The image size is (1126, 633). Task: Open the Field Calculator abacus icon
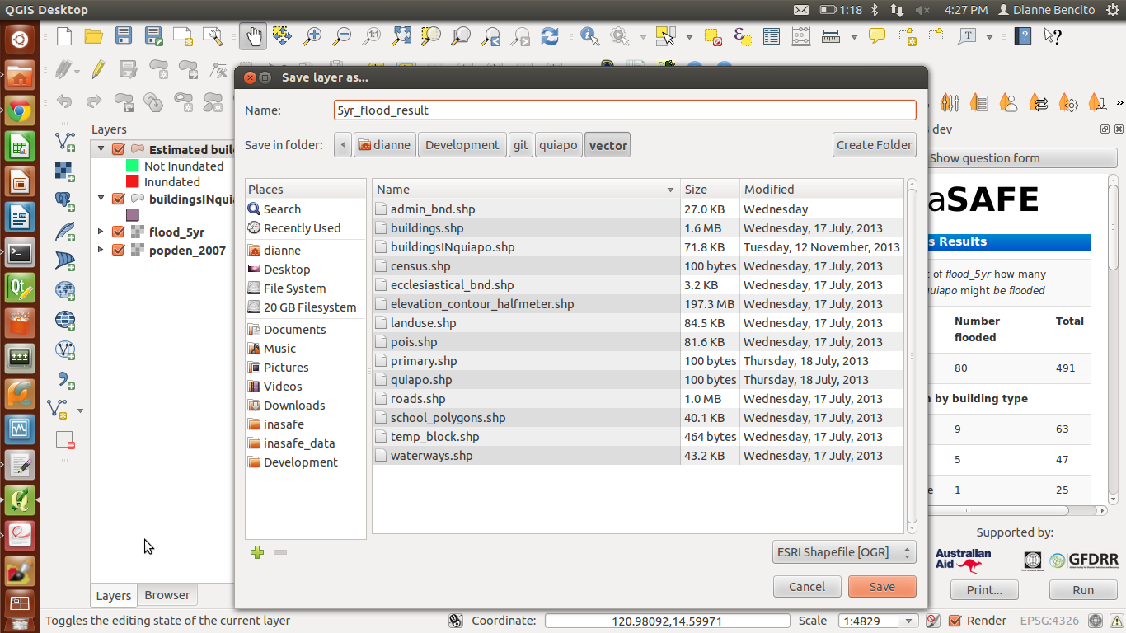coord(800,36)
